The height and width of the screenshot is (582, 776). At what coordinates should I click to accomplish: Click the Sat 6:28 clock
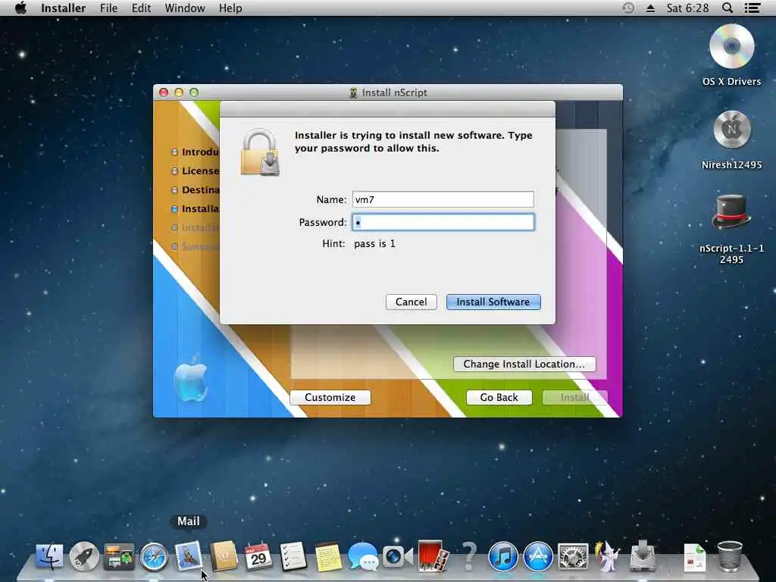tap(687, 8)
